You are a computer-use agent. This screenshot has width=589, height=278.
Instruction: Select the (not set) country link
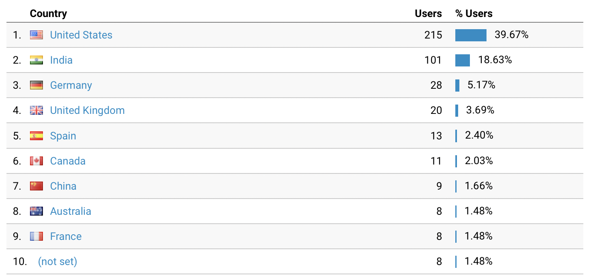(x=58, y=262)
